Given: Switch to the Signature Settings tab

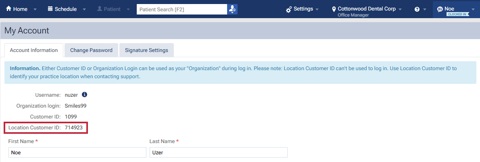Looking at the screenshot, I should 146,50.
